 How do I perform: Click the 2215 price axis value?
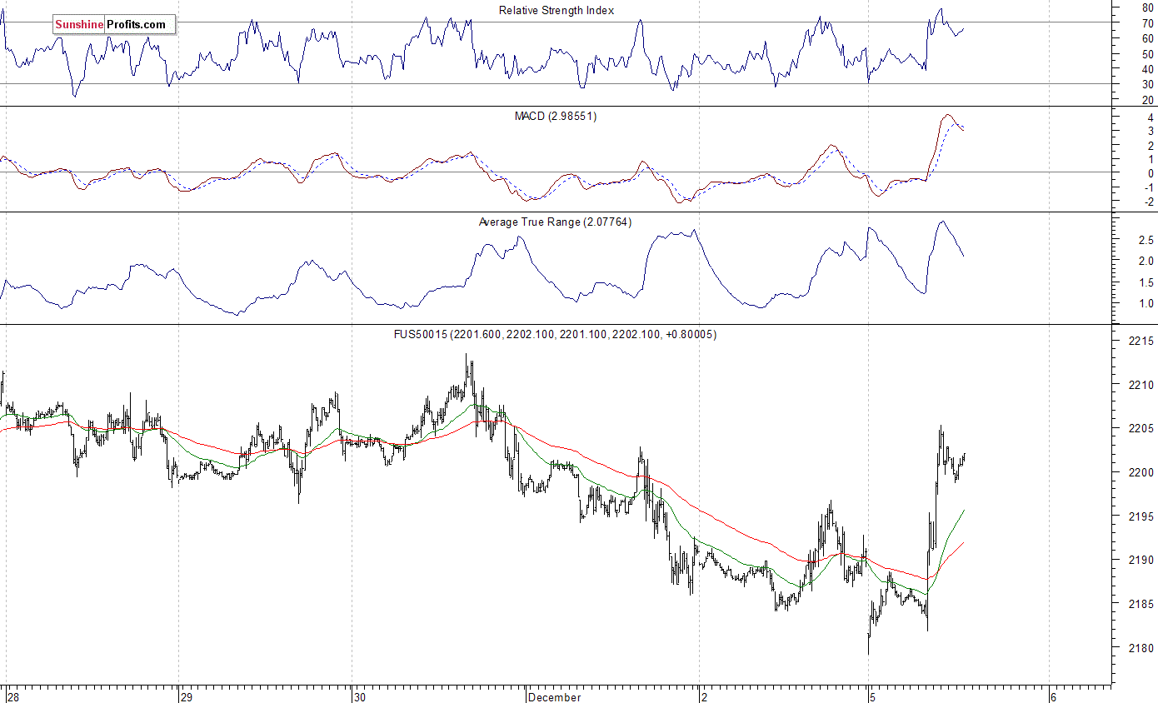coord(1141,342)
